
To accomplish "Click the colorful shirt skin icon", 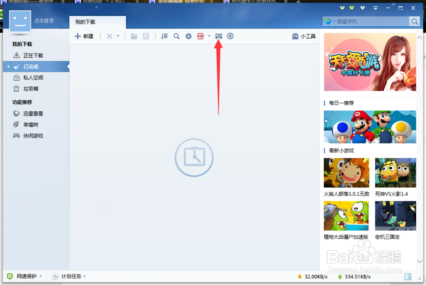I will click(342, 8).
